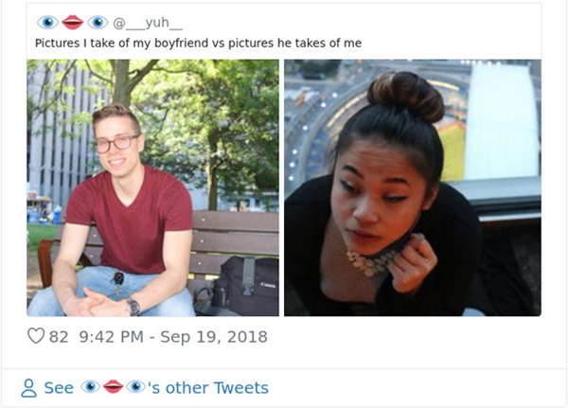Click the lips emoji in footer link
Viewport: 568px width, 408px height.
click(113, 388)
